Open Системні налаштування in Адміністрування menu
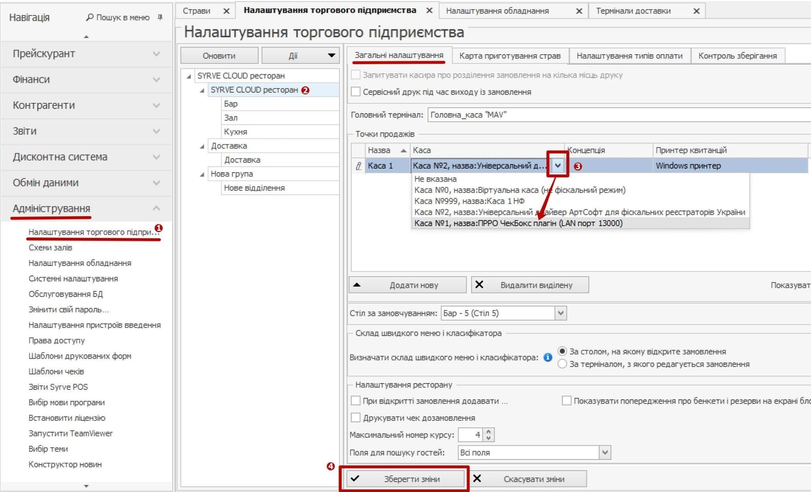Screen dimensions: 811x492 click(x=73, y=279)
